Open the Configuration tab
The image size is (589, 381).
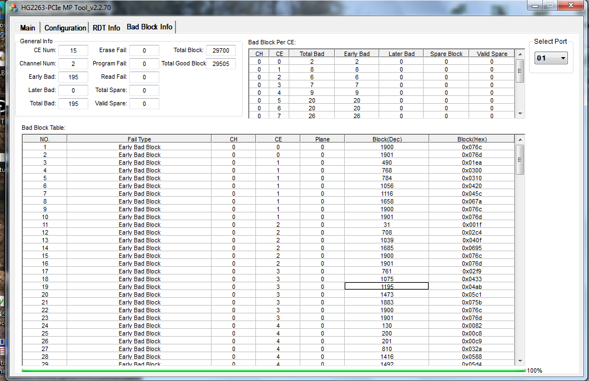tap(65, 28)
